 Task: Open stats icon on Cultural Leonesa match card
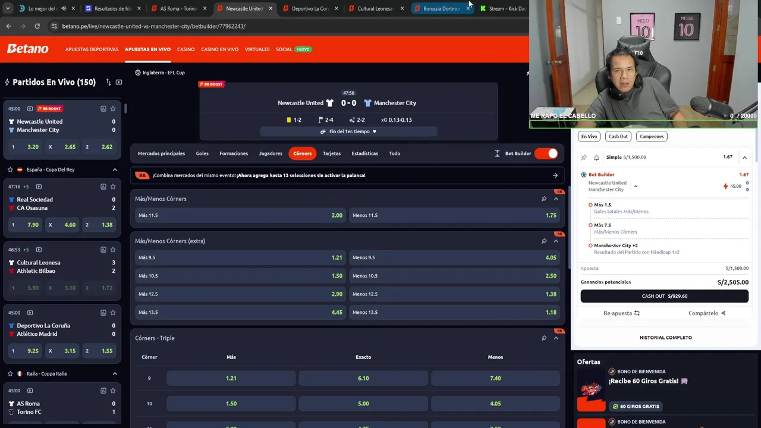103,250
